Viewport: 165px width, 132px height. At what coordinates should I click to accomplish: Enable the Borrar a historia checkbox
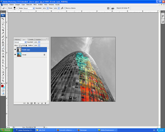[65, 8]
